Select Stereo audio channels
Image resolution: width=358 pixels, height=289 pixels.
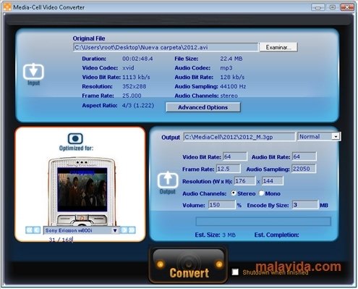(x=234, y=193)
